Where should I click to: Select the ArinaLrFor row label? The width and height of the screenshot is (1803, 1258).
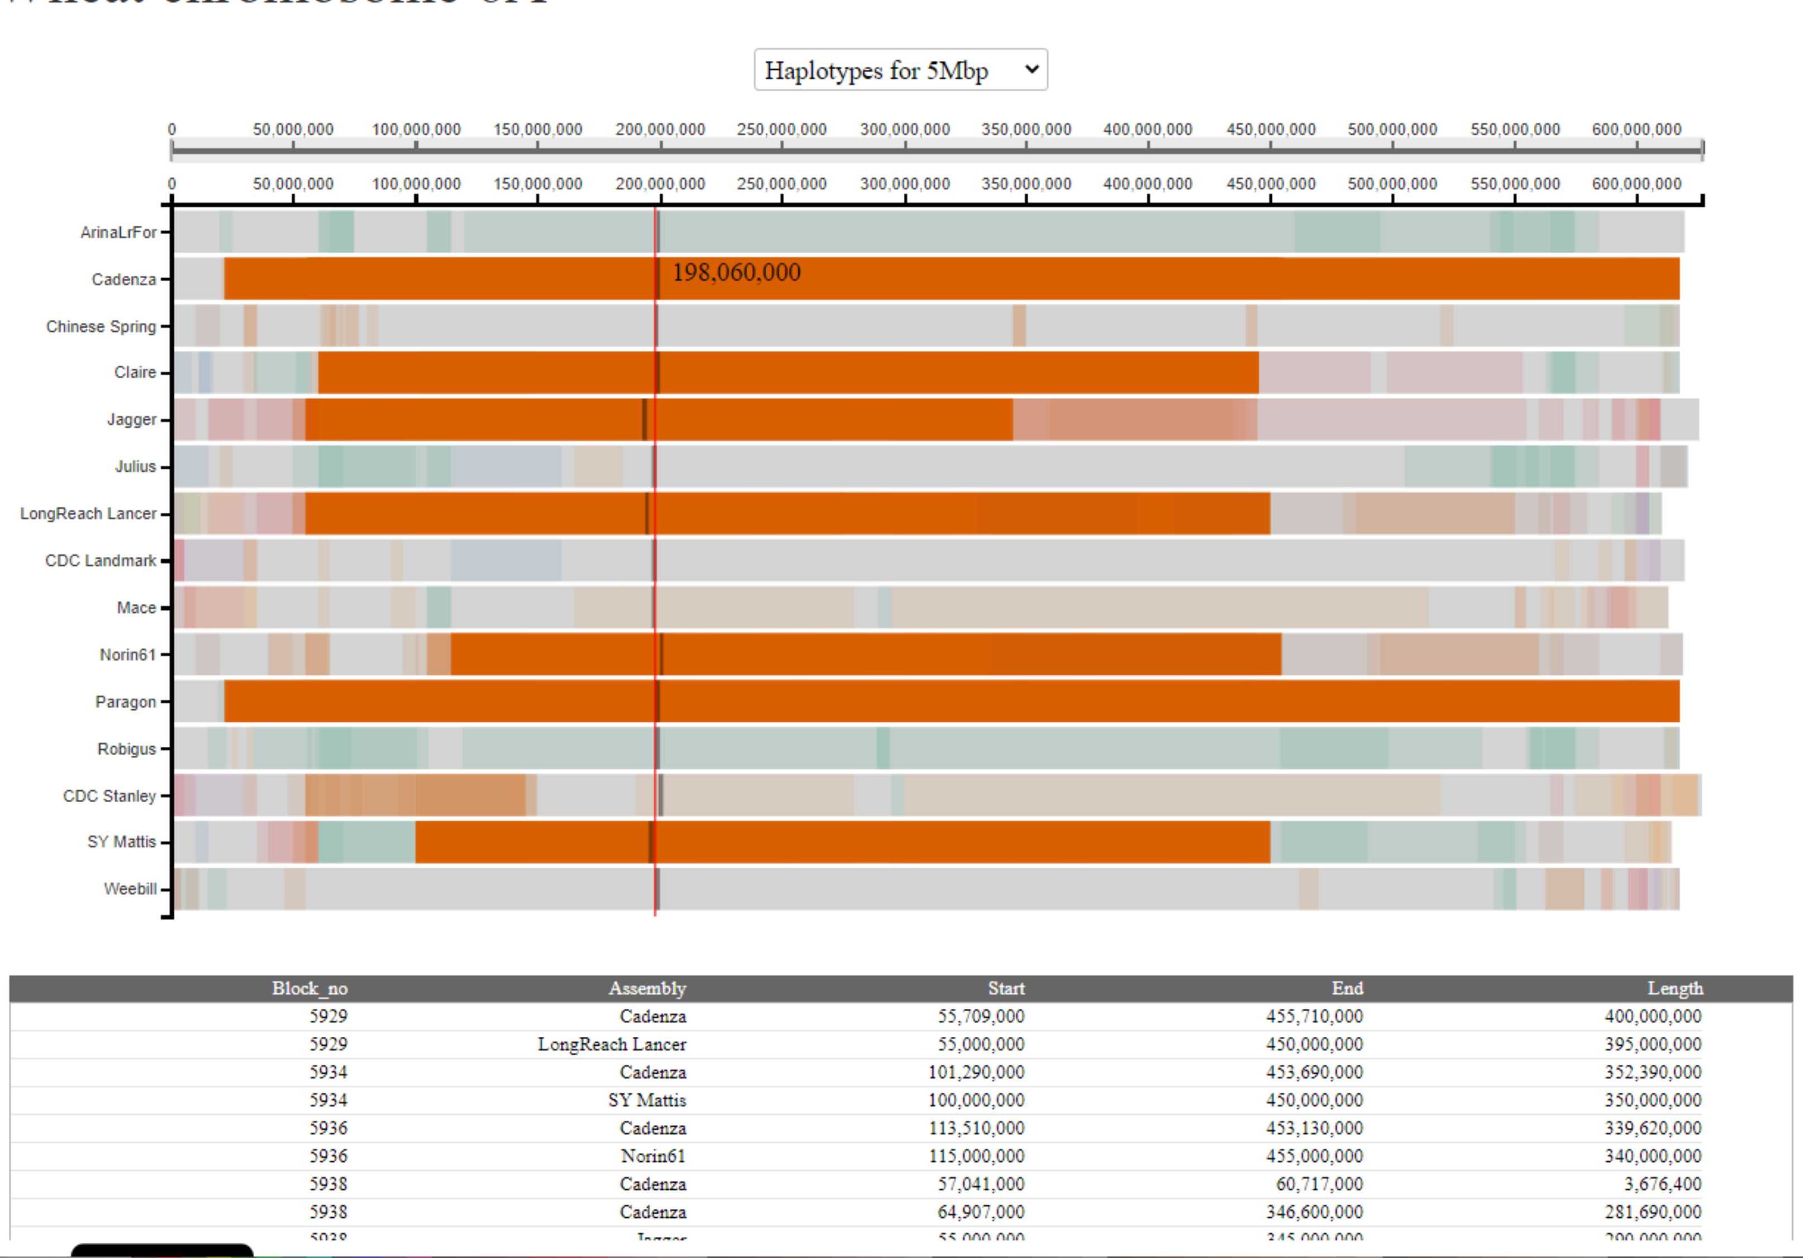(x=118, y=232)
